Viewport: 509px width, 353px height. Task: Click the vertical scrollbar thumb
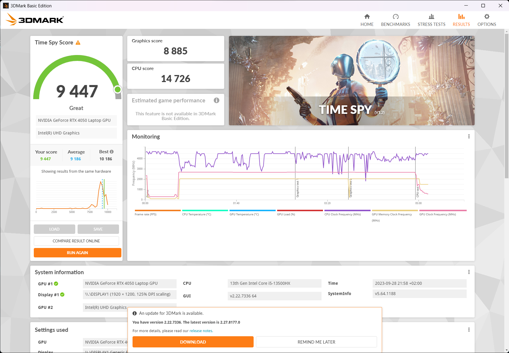(506, 106)
